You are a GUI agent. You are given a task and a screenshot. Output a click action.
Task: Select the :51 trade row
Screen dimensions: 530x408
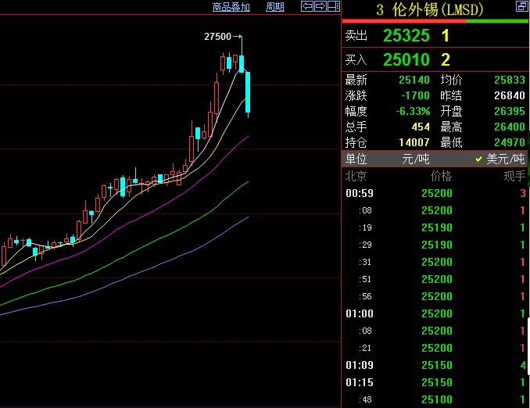click(435, 279)
